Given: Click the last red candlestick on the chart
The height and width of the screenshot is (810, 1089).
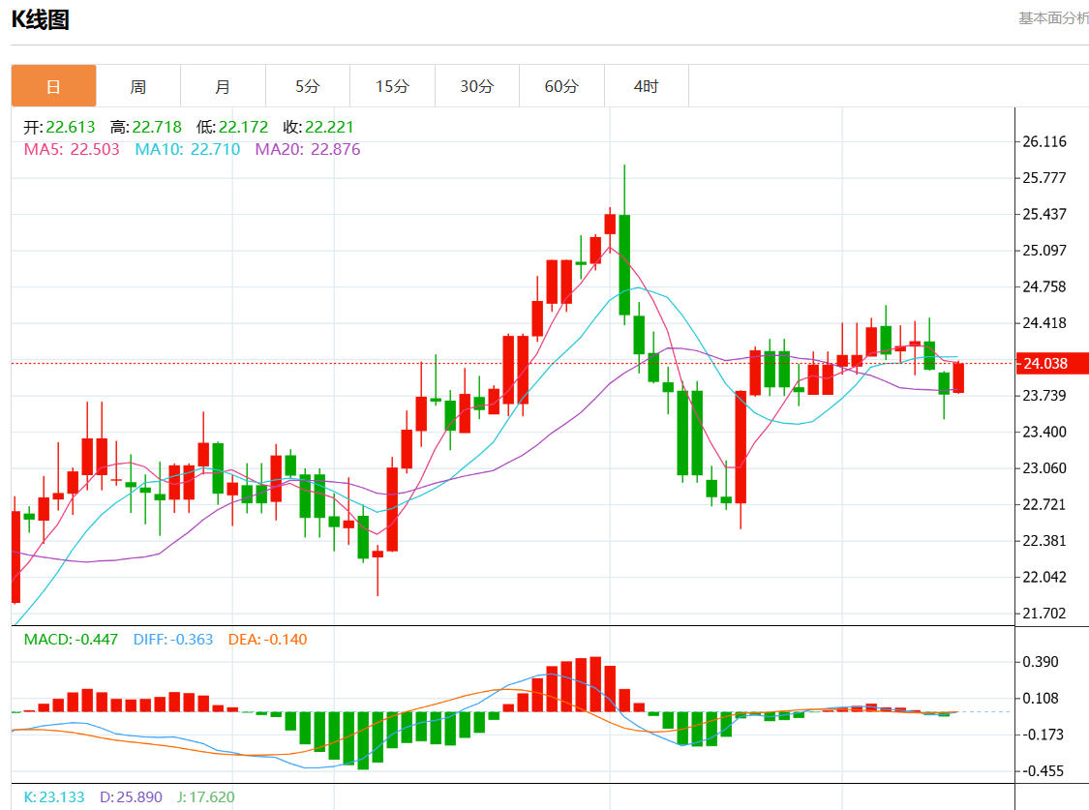Looking at the screenshot, I should point(958,377).
